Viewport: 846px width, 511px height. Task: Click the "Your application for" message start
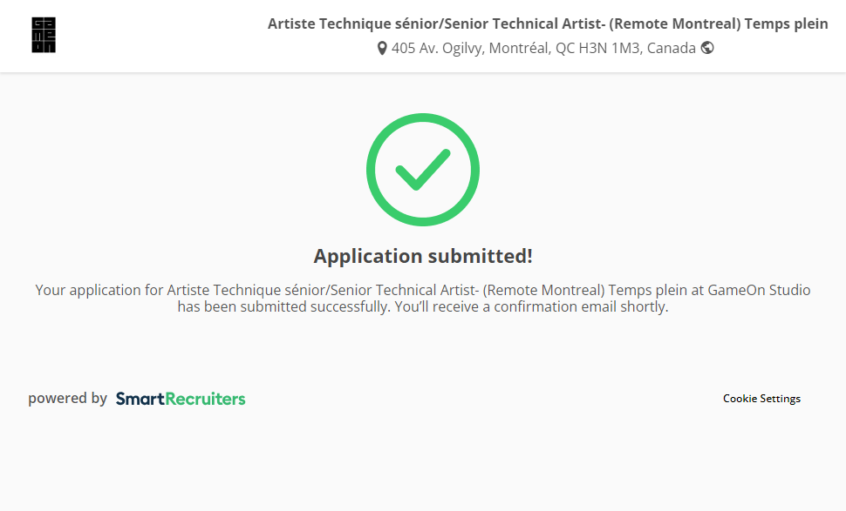click(99, 290)
